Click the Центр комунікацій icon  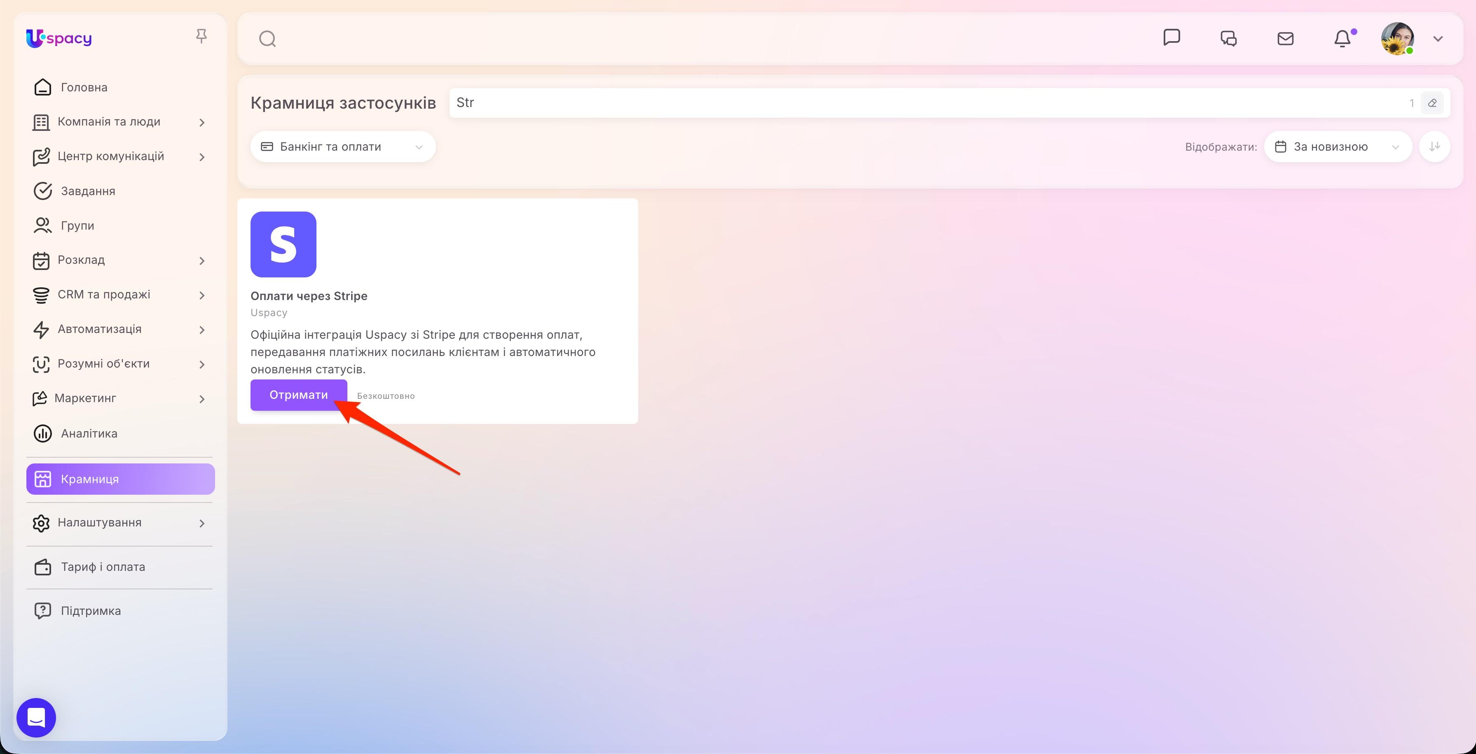[x=41, y=157]
